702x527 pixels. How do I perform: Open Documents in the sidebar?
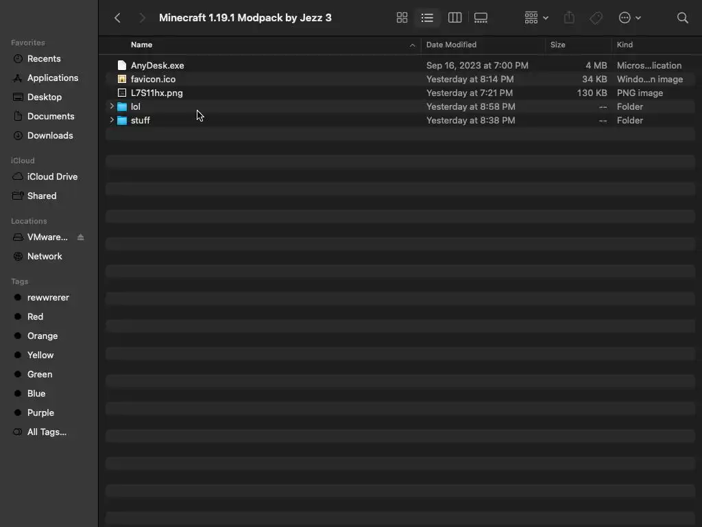coord(51,117)
